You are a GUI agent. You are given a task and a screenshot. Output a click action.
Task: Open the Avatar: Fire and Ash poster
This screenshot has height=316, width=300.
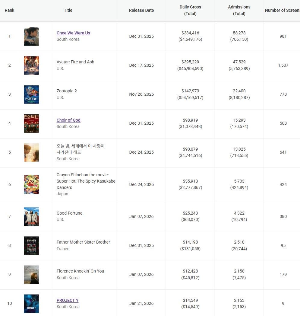31,65
